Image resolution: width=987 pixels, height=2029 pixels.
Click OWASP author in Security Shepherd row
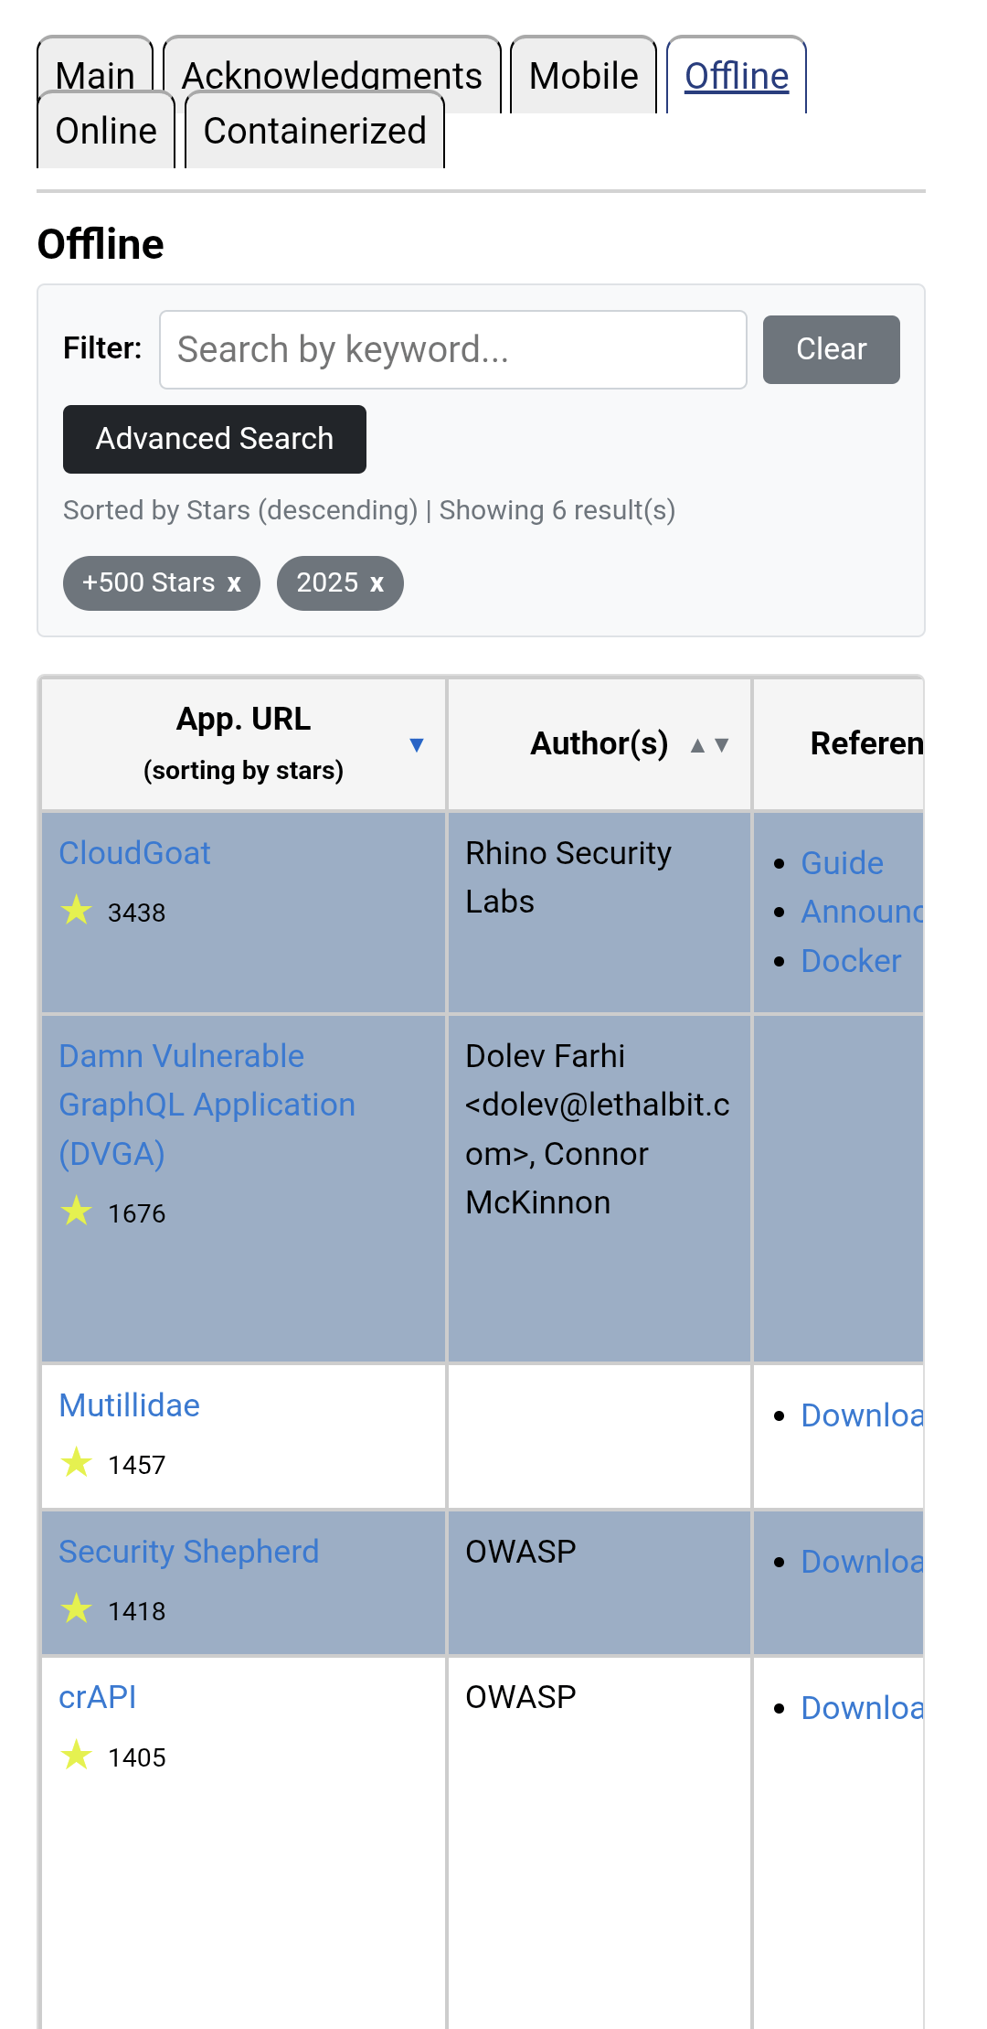coord(521,1551)
